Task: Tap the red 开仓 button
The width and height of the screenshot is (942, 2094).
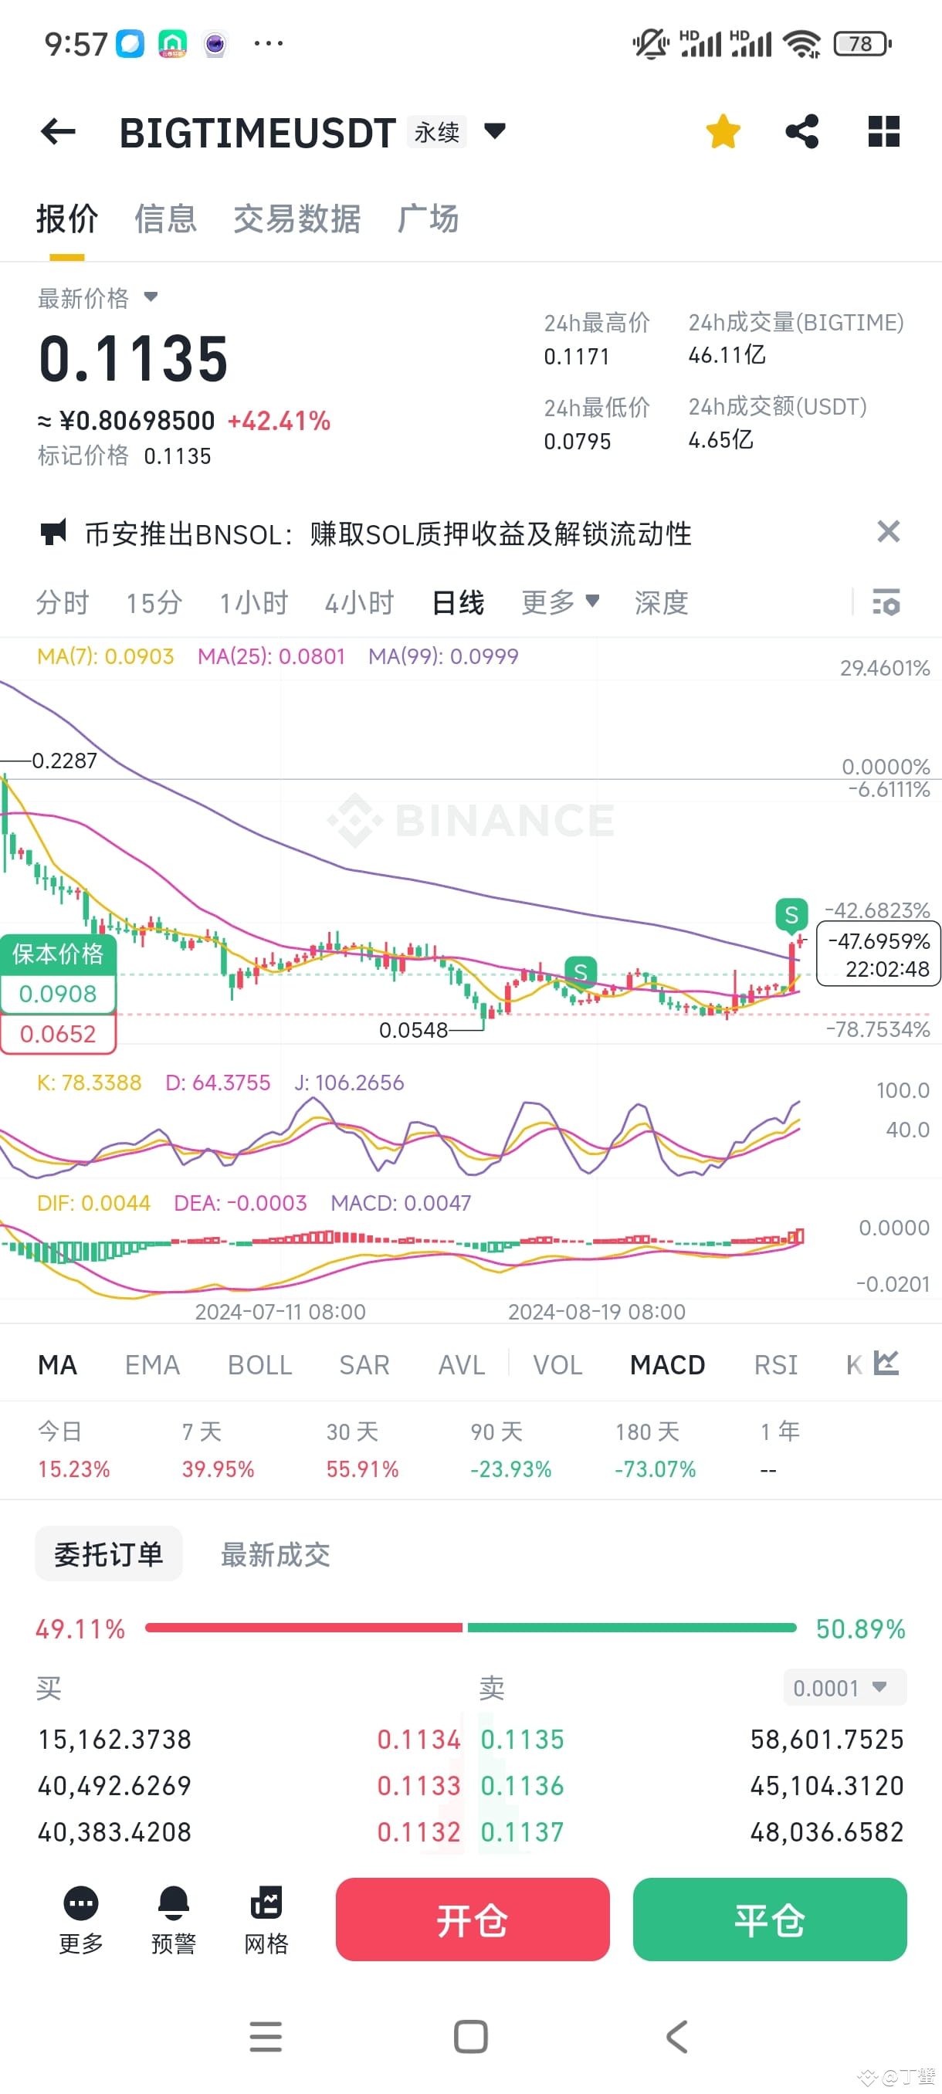Action: point(473,1920)
